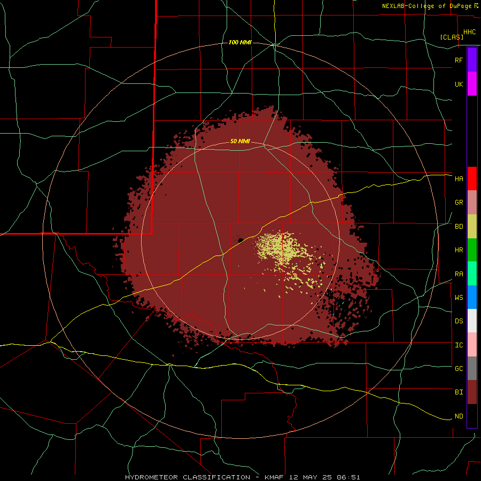Click the HR legend label

coord(459,250)
